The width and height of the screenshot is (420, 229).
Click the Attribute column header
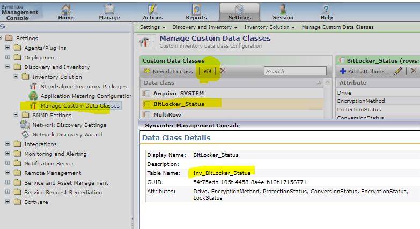(353, 82)
